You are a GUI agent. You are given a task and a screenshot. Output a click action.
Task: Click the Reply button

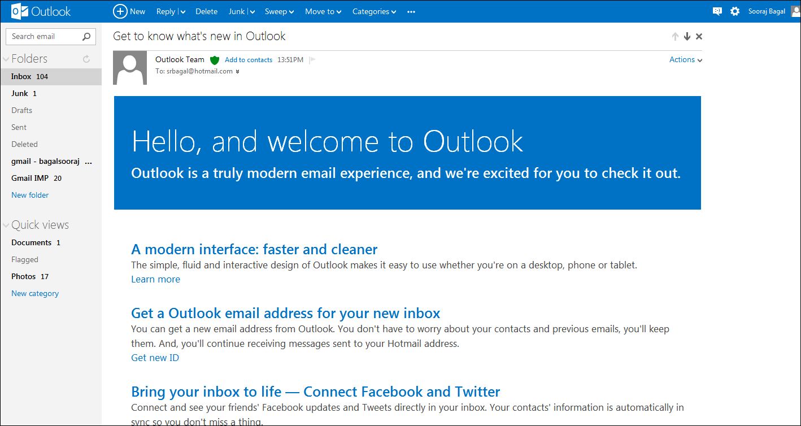166,11
